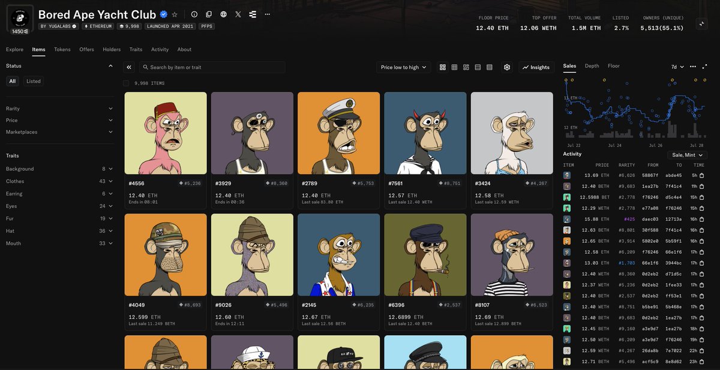Open the Price low to high sort dropdown
Viewport: 720px width, 370px height.
[x=404, y=67]
